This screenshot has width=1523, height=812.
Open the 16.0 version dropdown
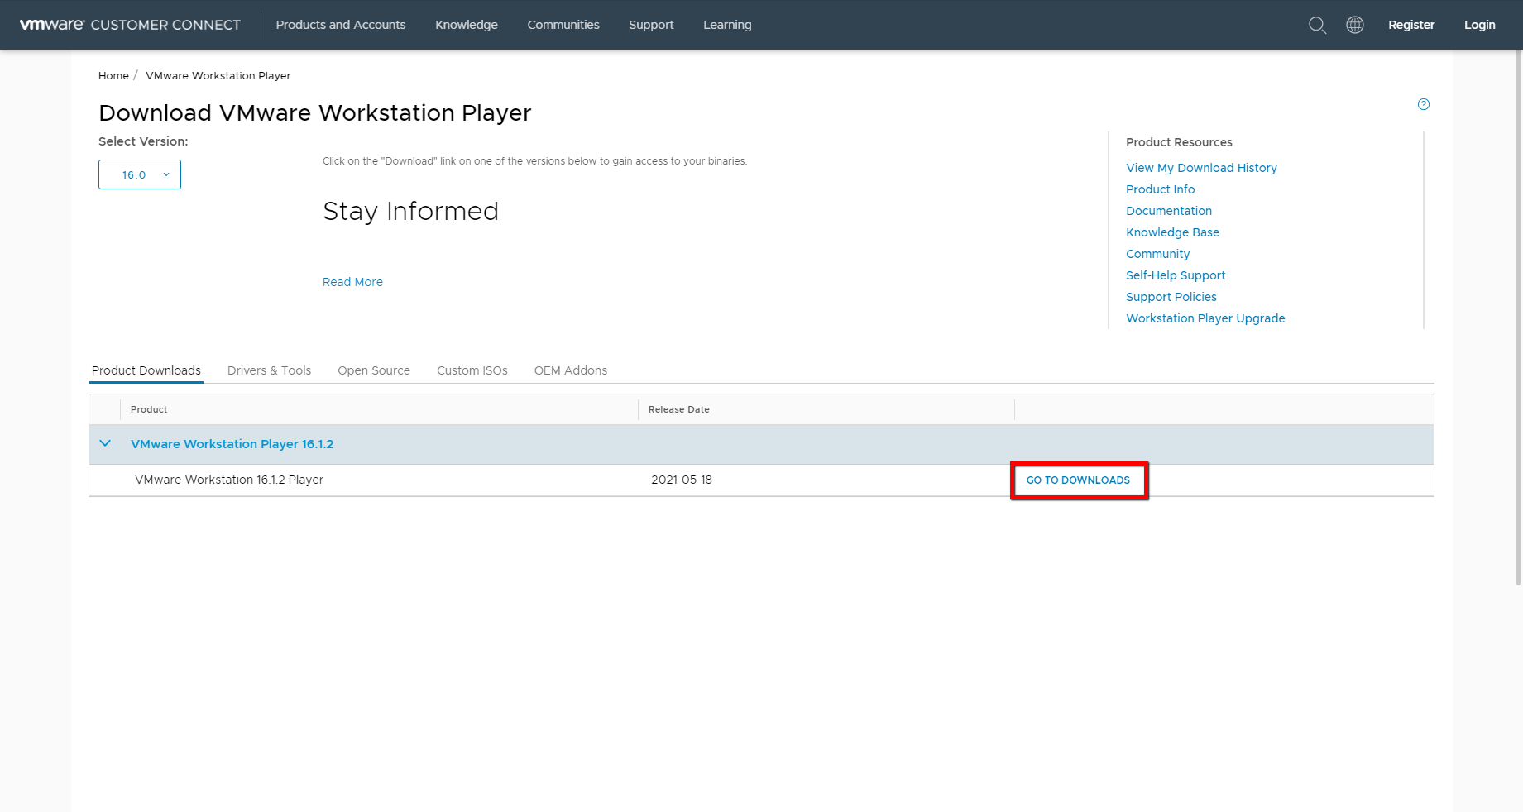[140, 174]
